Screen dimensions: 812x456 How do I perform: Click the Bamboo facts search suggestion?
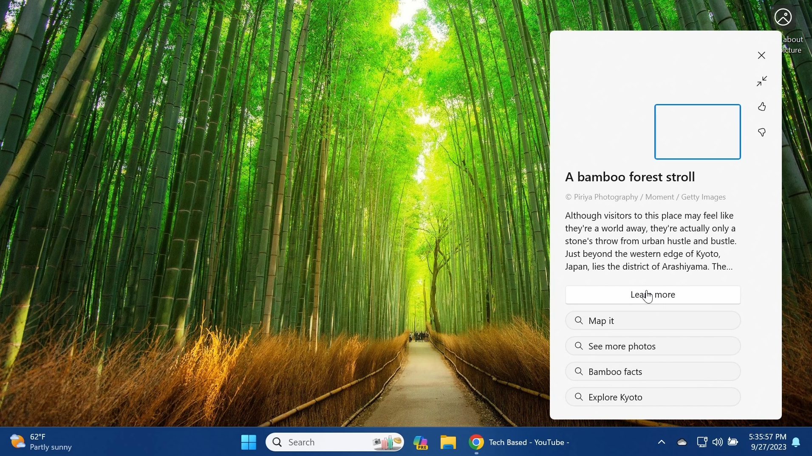[653, 372]
